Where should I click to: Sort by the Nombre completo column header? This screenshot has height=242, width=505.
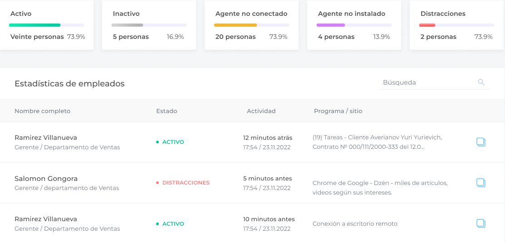point(43,111)
